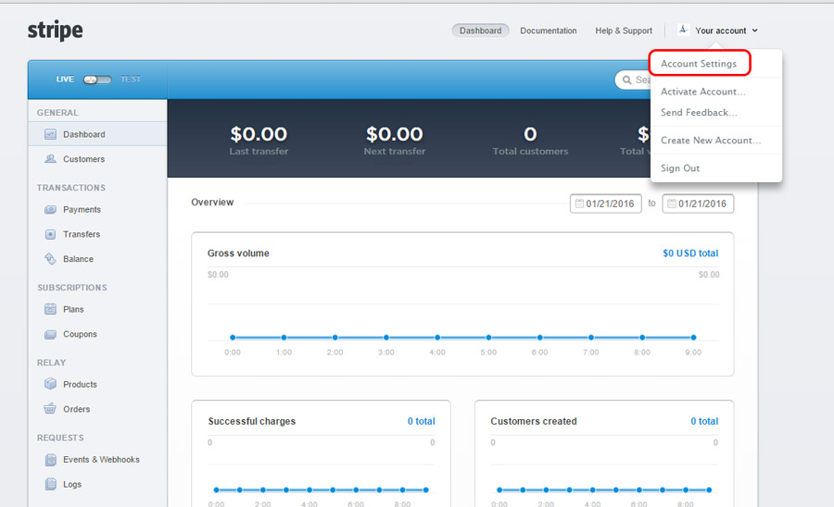Click the Balance icon in sidebar
The width and height of the screenshot is (834, 507).
click(50, 258)
